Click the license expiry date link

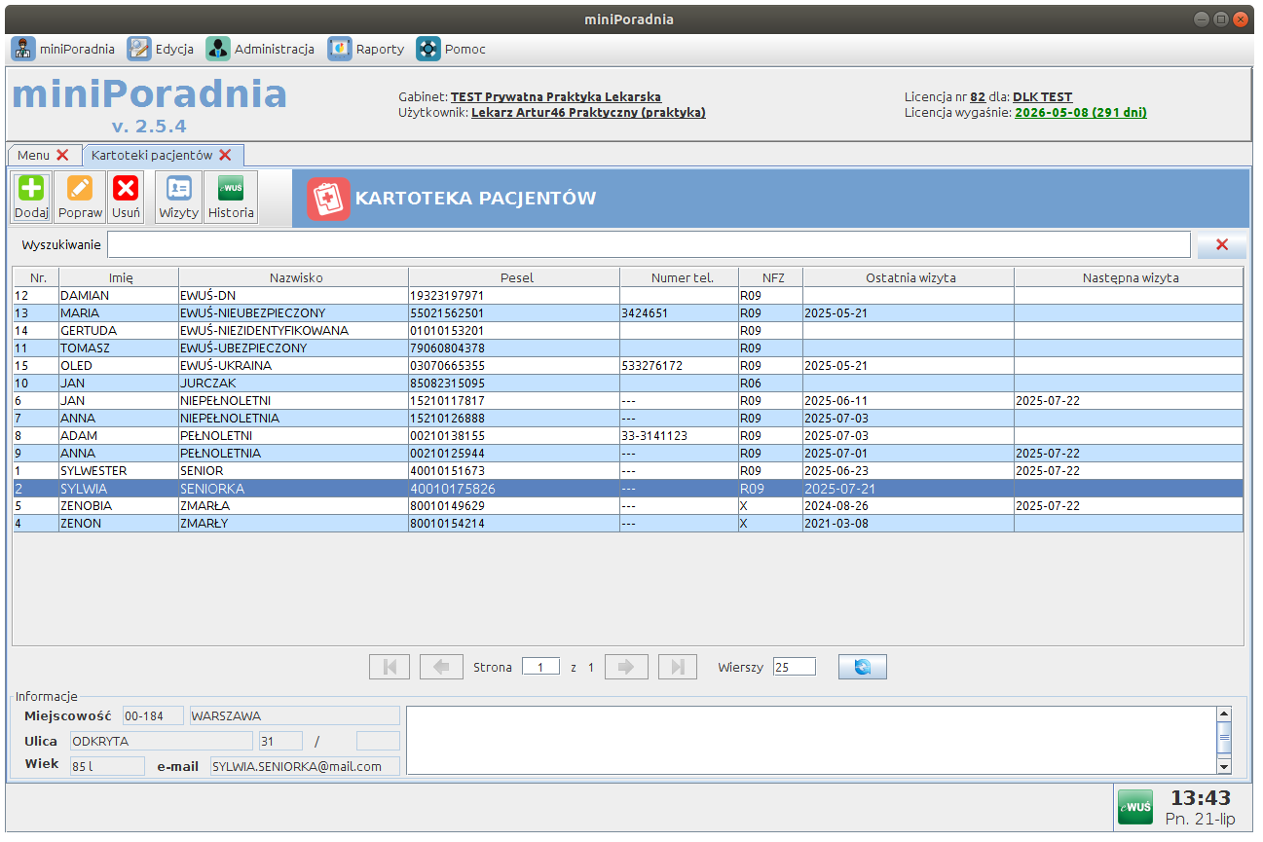tap(1080, 112)
